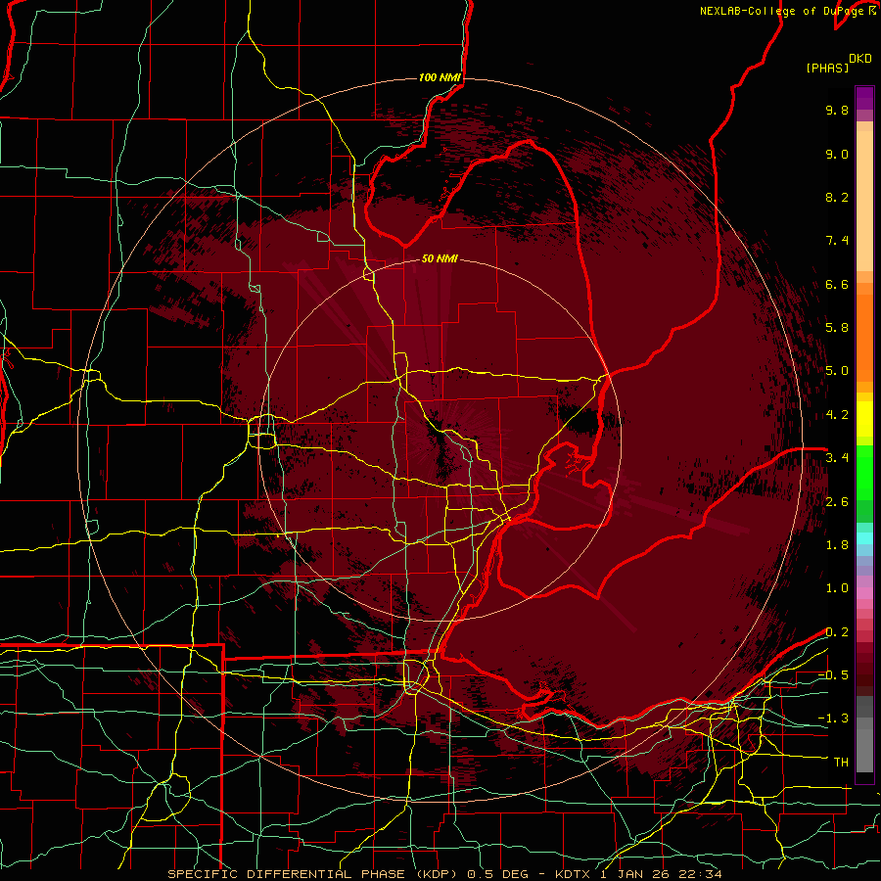The width and height of the screenshot is (881, 881).
Task: Click the 0.2 scale value
Action: (837, 632)
